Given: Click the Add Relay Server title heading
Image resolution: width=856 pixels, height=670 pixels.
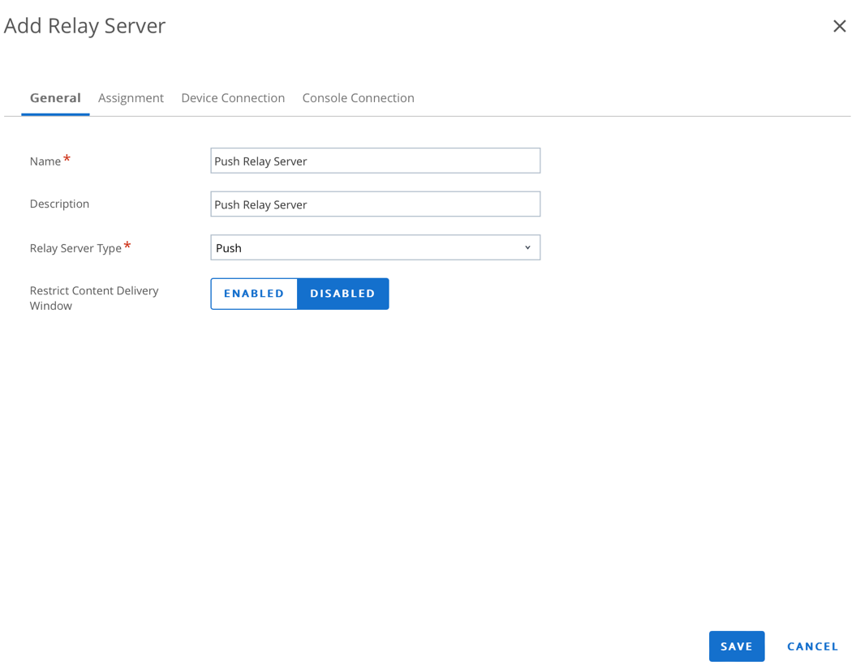Looking at the screenshot, I should coord(84,26).
